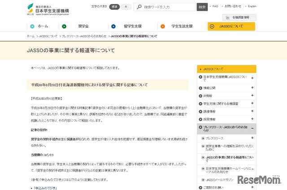This screenshot has width=287, height=190.
Task: Select the 標準 font size toggle
Action: coord(114,7)
